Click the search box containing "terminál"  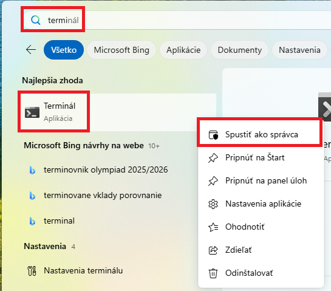tap(177, 20)
